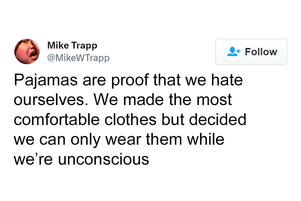Open Mike Trapp's profile avatar picture
Image resolution: width=301 pixels, height=201 pixels.
click(x=27, y=52)
